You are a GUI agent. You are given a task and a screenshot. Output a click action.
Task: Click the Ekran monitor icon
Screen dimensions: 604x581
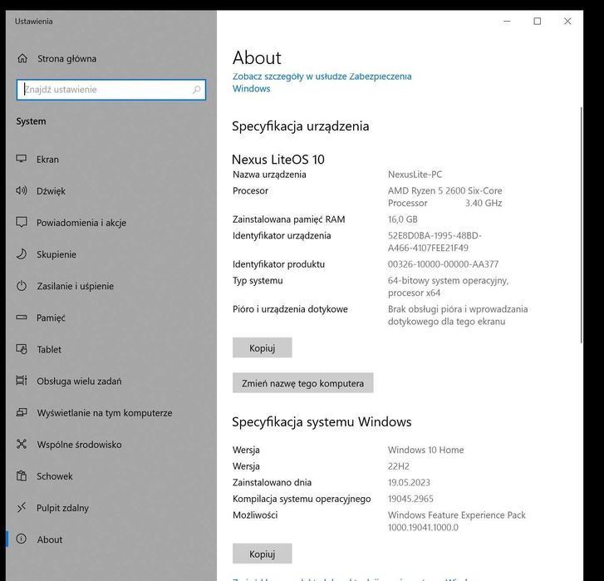point(22,159)
